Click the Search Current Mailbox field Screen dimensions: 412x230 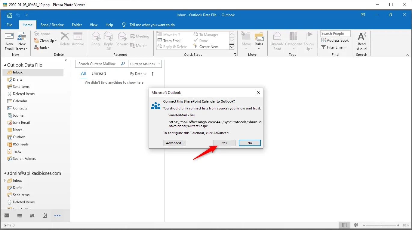click(x=102, y=64)
